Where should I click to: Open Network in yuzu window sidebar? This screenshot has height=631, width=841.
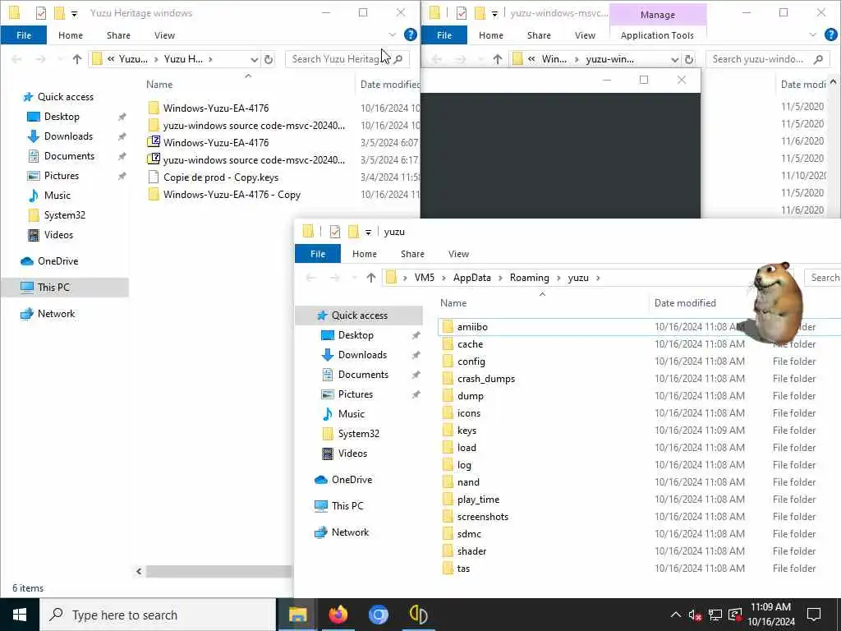pos(350,532)
